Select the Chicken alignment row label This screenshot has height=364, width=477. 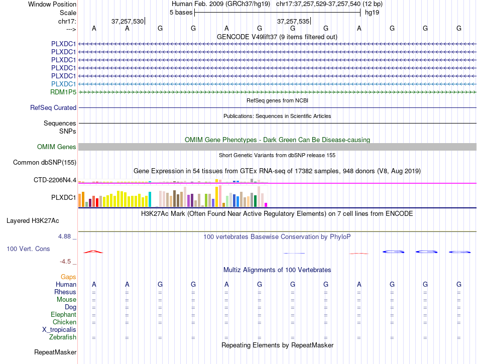coord(64,322)
